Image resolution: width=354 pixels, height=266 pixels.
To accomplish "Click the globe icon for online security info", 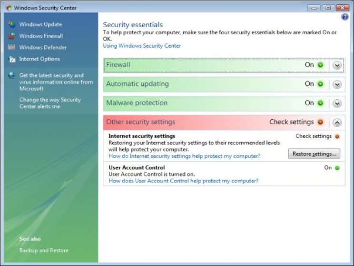I will 11,75.
